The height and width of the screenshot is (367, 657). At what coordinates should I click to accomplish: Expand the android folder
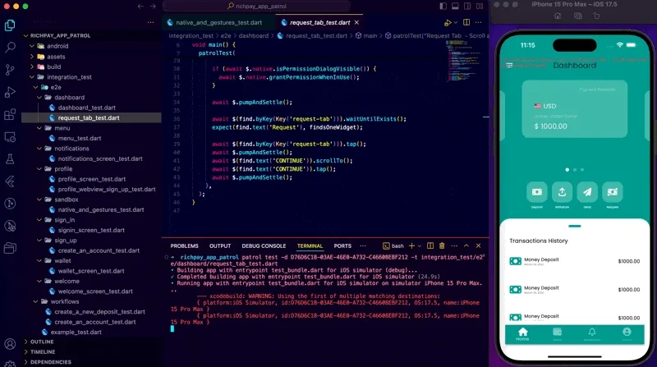tap(32, 46)
